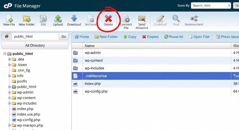This screenshot has height=130, width=239.
Task: Select wp-config.php in the directory tree
Action: (26, 120)
